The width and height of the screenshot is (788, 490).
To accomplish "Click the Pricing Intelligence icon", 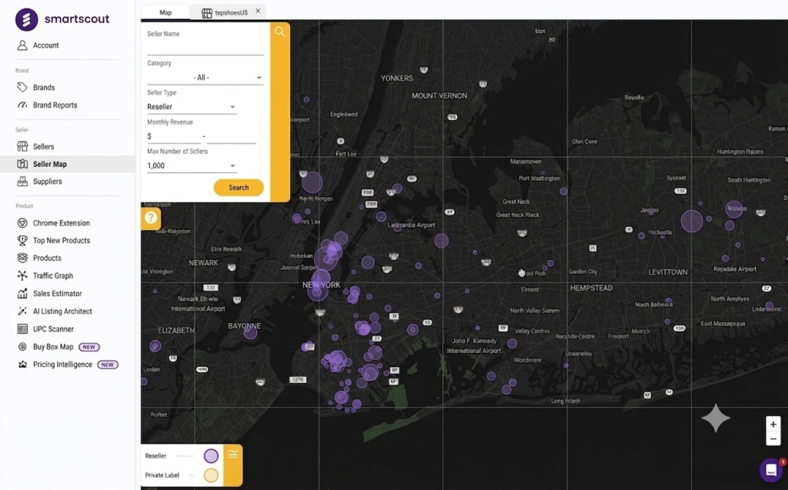I will [22, 365].
